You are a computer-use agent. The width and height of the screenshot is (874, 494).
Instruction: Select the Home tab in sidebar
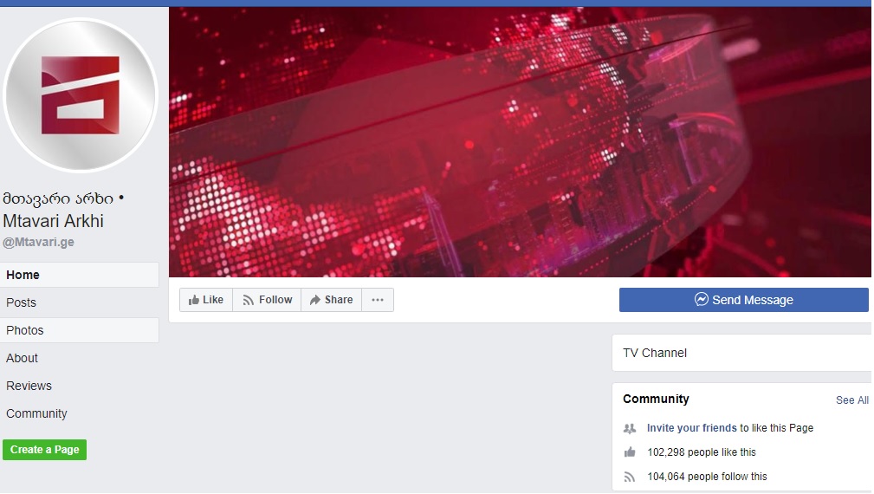[80, 275]
